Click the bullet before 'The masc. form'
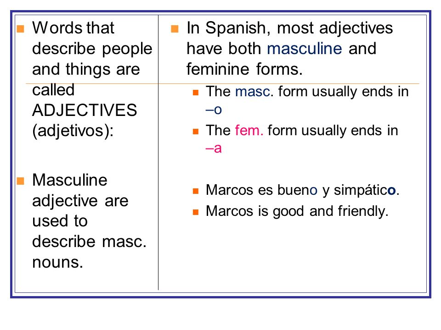This screenshot has width=441, height=330. click(196, 93)
